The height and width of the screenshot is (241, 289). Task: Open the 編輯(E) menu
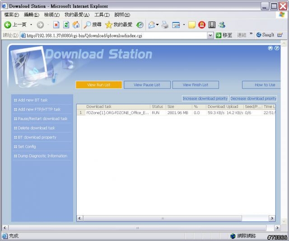tap(32, 14)
